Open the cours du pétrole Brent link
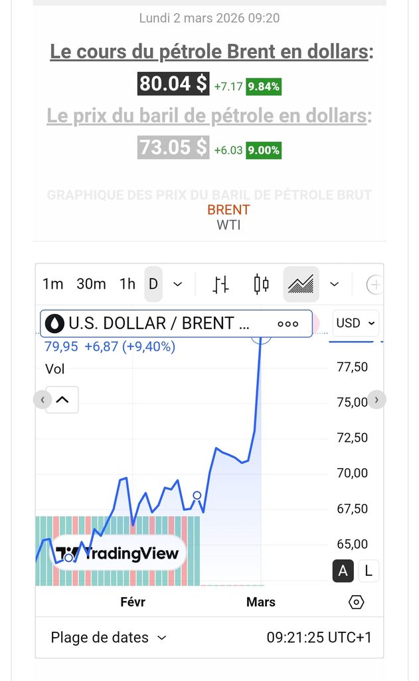Viewport: 419px width, 681px height. [209, 51]
